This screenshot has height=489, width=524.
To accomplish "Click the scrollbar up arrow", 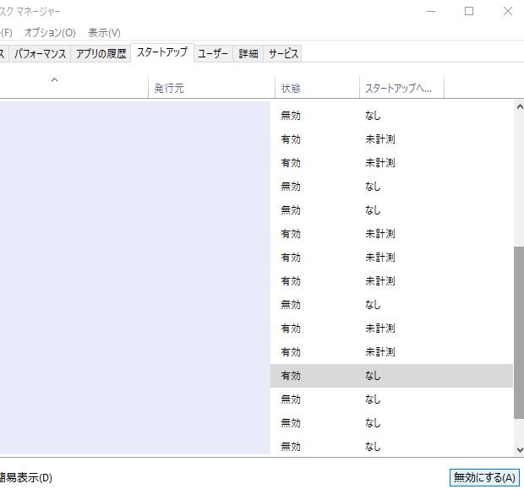I will click(518, 107).
